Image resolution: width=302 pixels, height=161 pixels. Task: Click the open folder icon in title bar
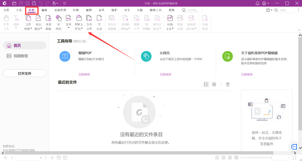pos(14,3)
